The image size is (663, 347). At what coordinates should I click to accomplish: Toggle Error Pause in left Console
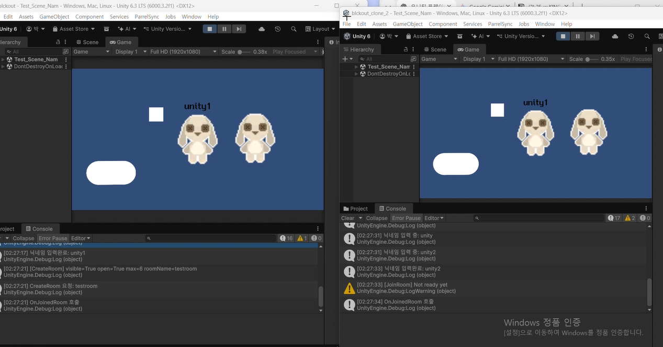click(x=53, y=238)
